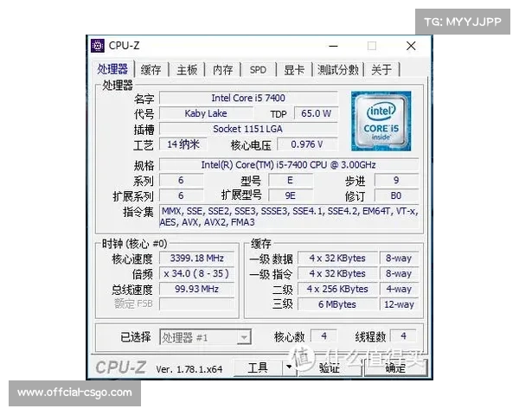Switch to the 缓存 tab
Screen dimensions: 519x415
(x=151, y=70)
